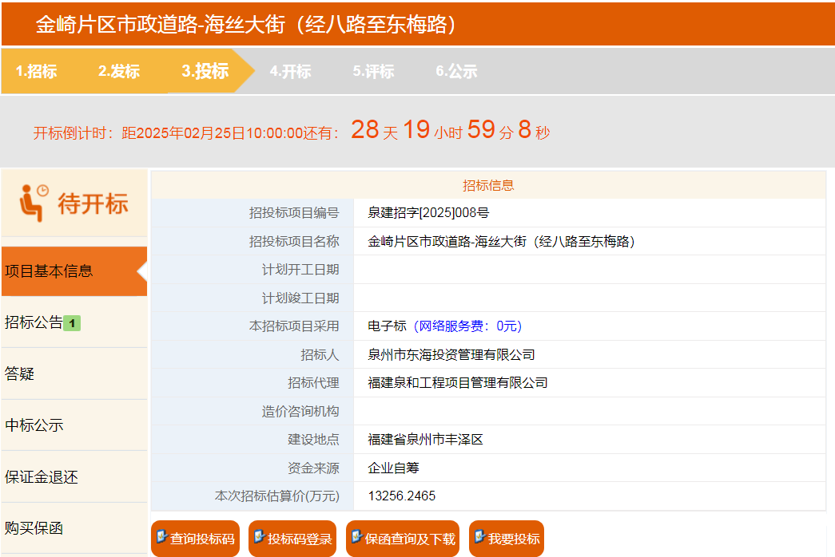Click the 待开标 status label
The height and width of the screenshot is (557, 835).
93,203
